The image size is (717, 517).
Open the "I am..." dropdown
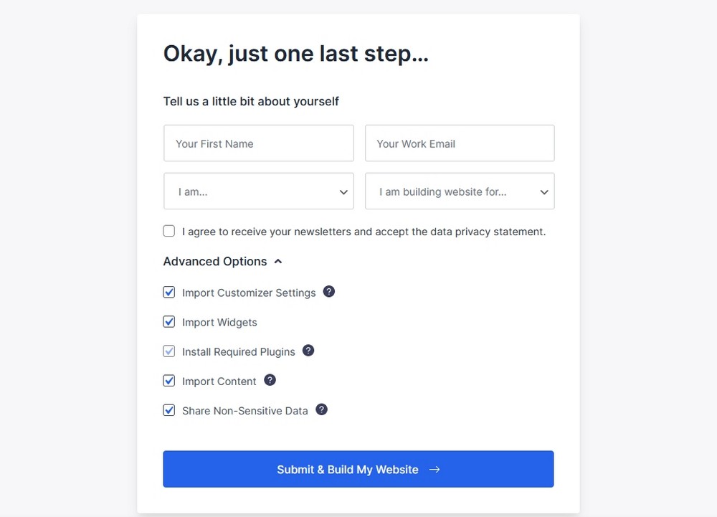[x=259, y=191]
